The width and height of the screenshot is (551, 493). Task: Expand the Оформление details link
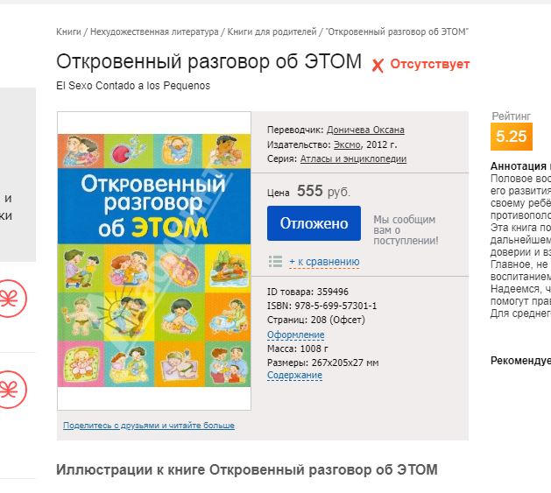pyautogui.click(x=295, y=335)
